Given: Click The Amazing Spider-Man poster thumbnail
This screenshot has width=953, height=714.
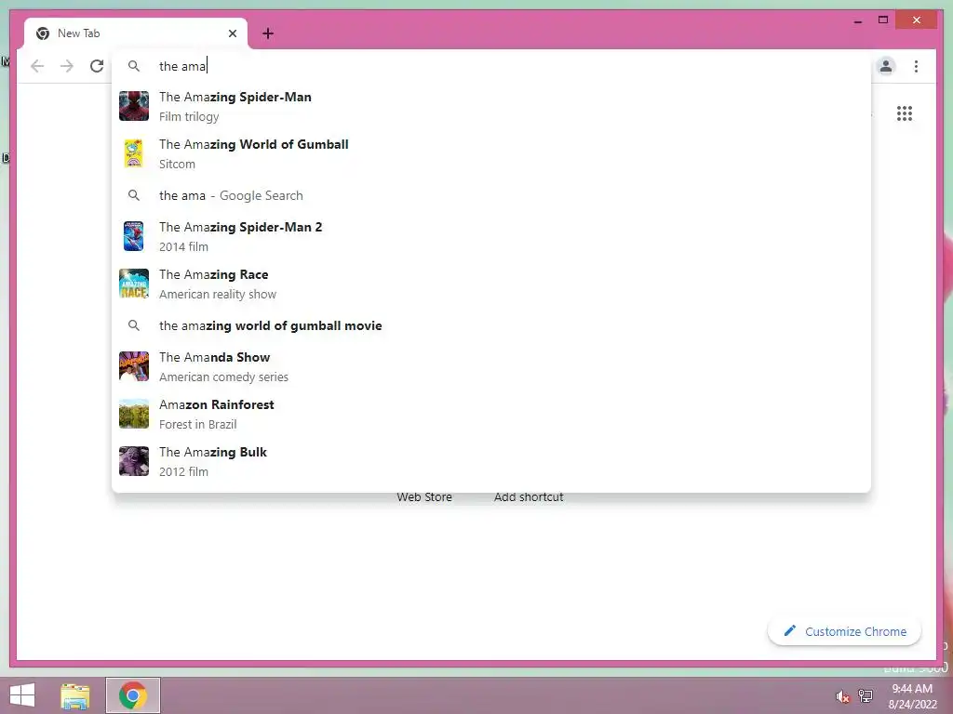Looking at the screenshot, I should tap(134, 106).
